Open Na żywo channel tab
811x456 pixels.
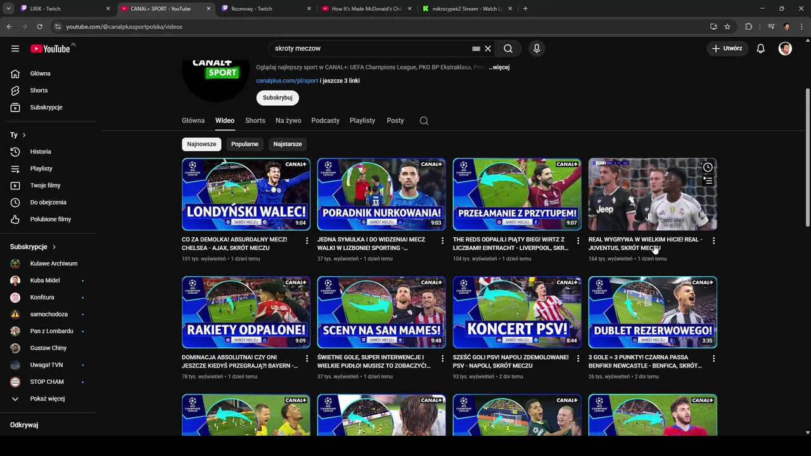tap(288, 121)
